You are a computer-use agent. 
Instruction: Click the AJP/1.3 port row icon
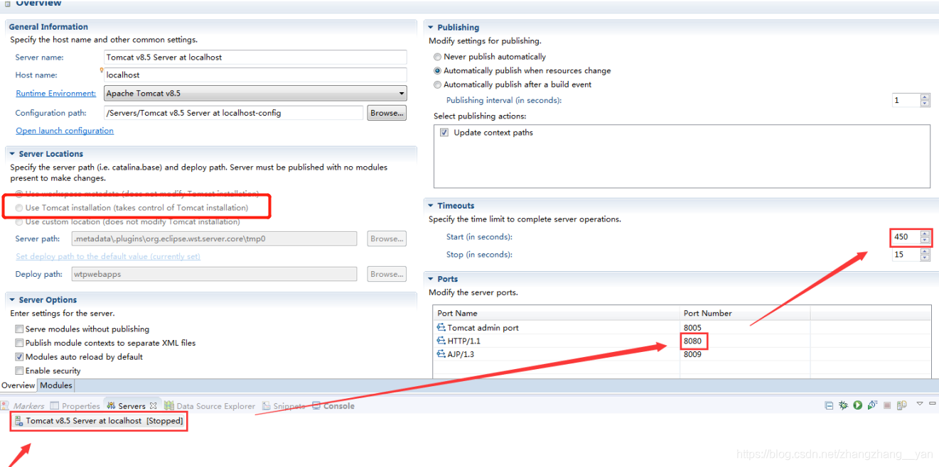point(441,354)
